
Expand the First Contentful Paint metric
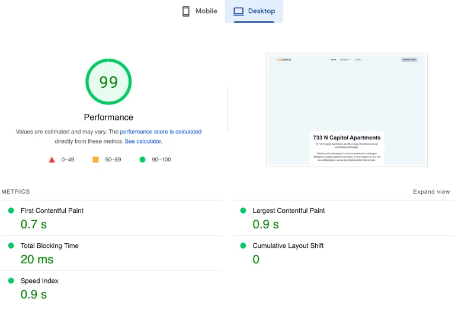pos(52,211)
